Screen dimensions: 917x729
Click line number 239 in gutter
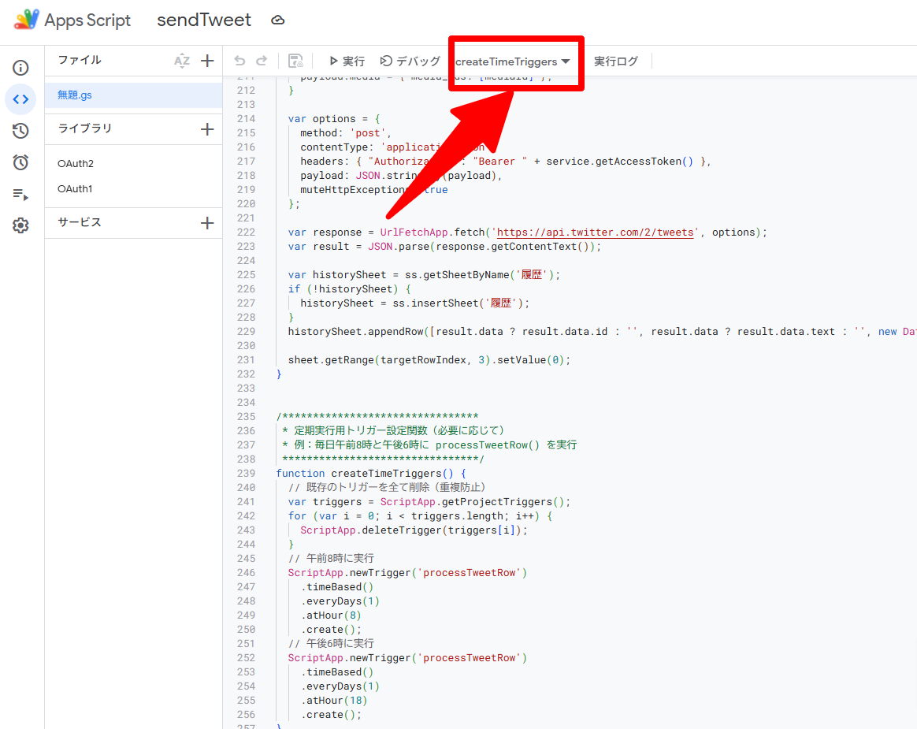pyautogui.click(x=247, y=474)
